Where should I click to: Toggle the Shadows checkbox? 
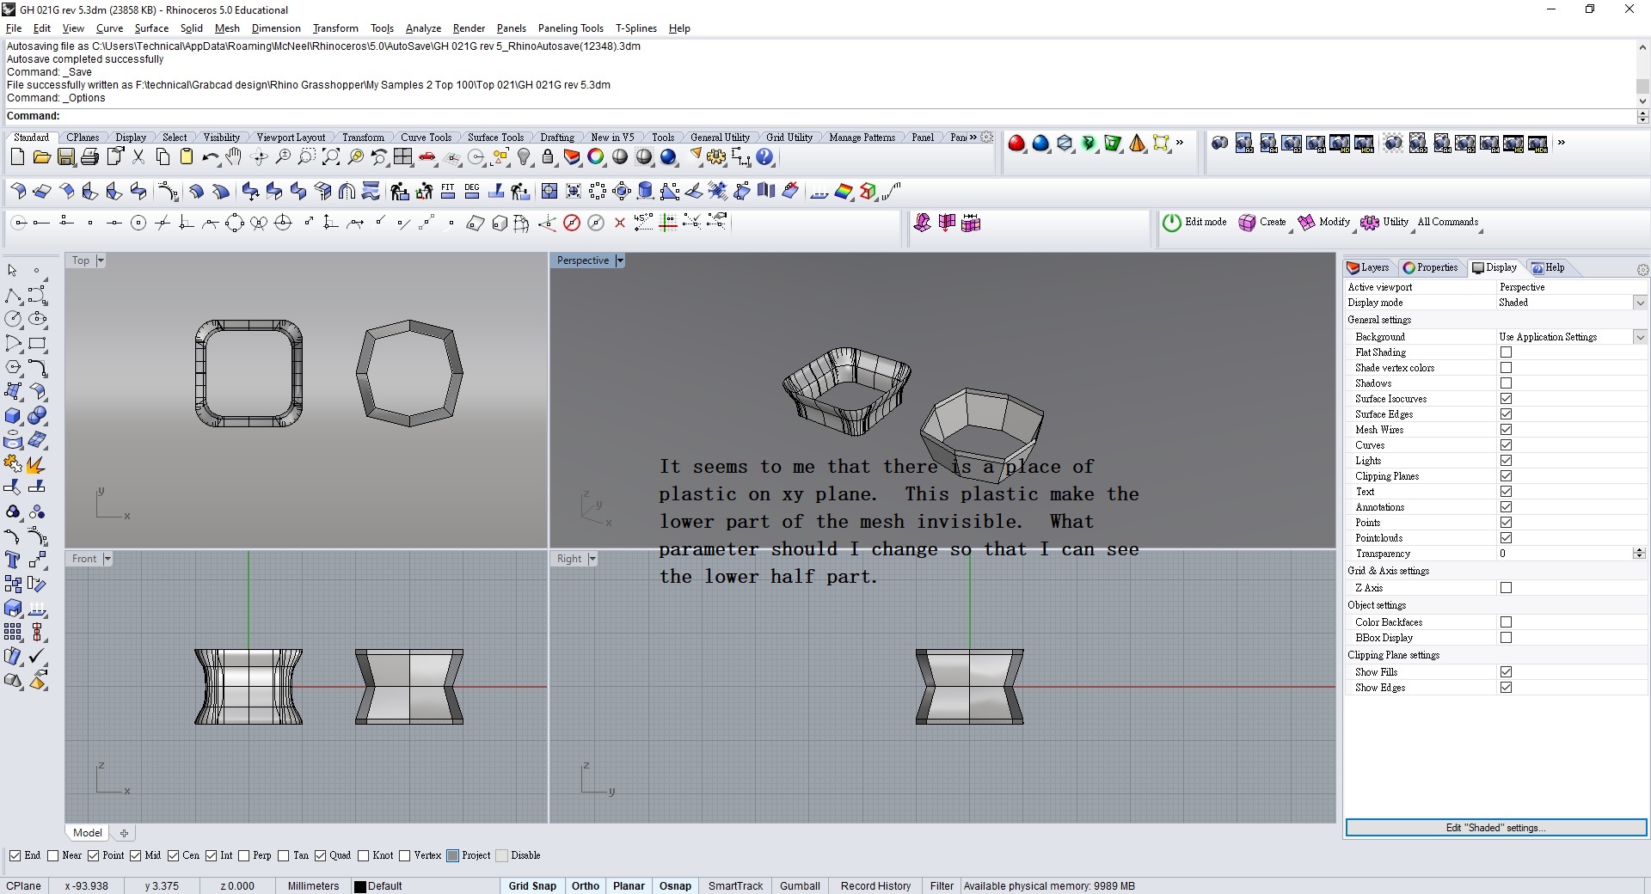point(1506,383)
